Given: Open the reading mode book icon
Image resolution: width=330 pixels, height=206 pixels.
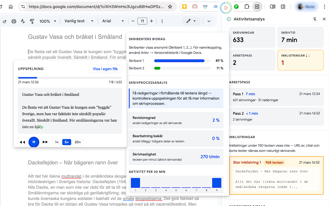Looking at the screenshot, I should pos(273,7).
